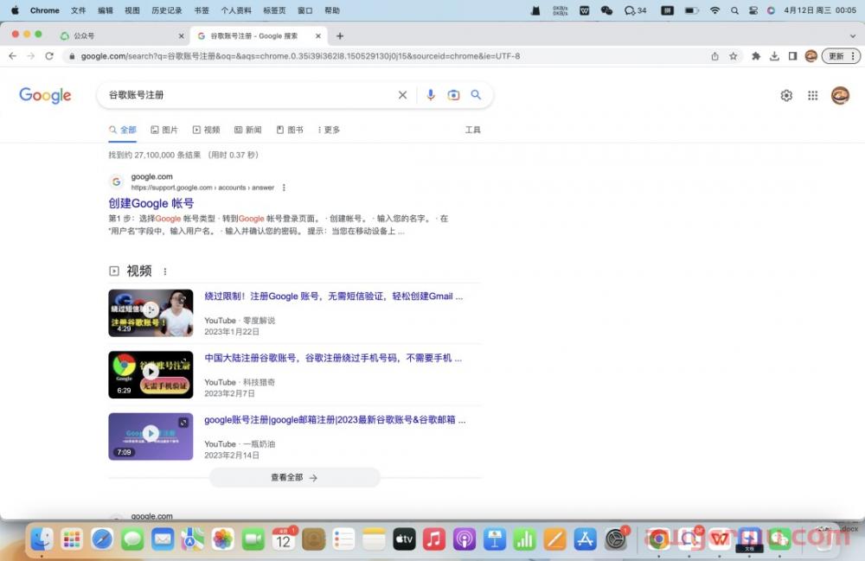The image size is (865, 561).
Task: Open search by image camera icon
Action: [x=453, y=95]
